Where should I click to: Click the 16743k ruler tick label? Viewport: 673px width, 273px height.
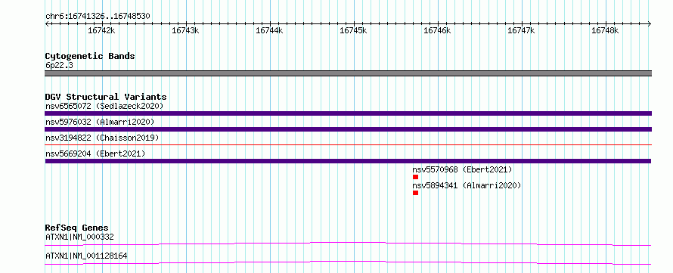click(x=185, y=30)
